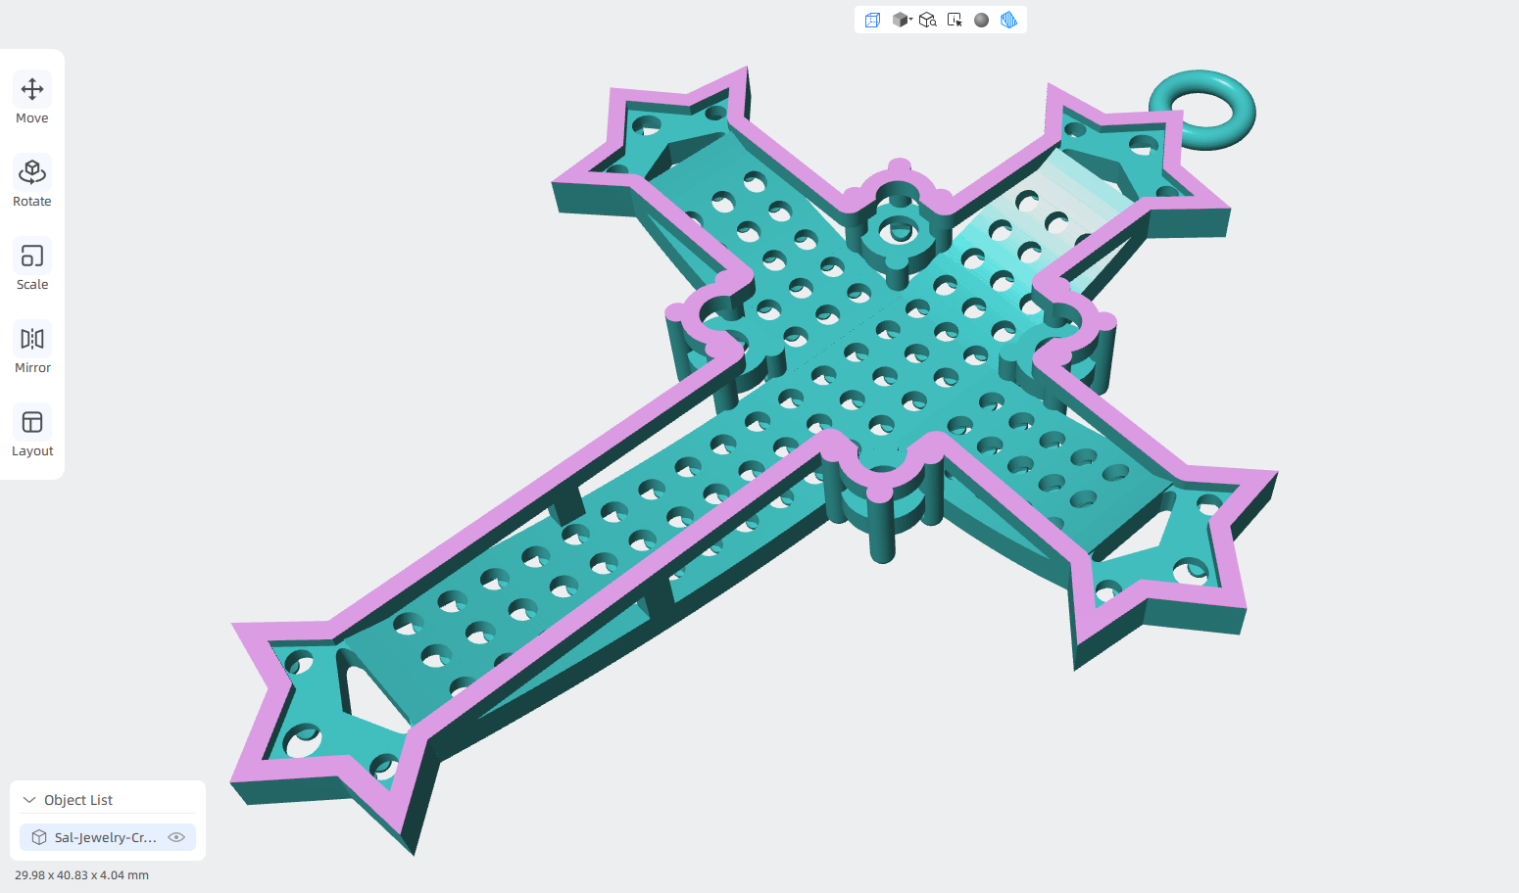
Task: Open the Layout tool
Action: tap(32, 433)
